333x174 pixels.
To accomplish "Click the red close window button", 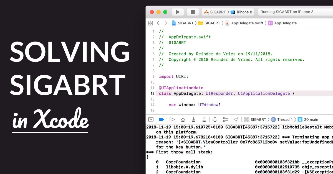I will [x=152, y=12].
